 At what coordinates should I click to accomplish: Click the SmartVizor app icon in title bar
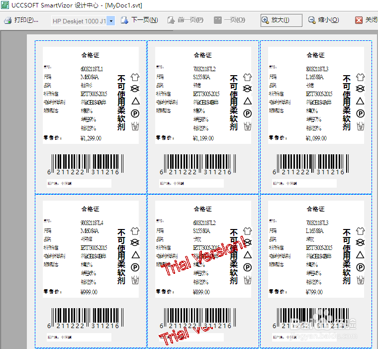(x=5, y=5)
